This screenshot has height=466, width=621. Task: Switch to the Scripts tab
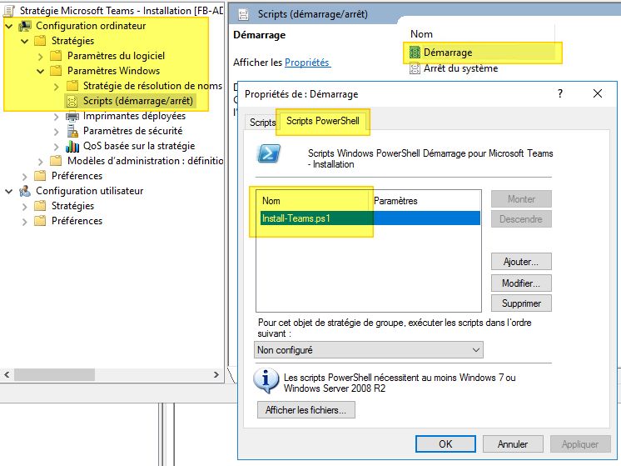(262, 123)
